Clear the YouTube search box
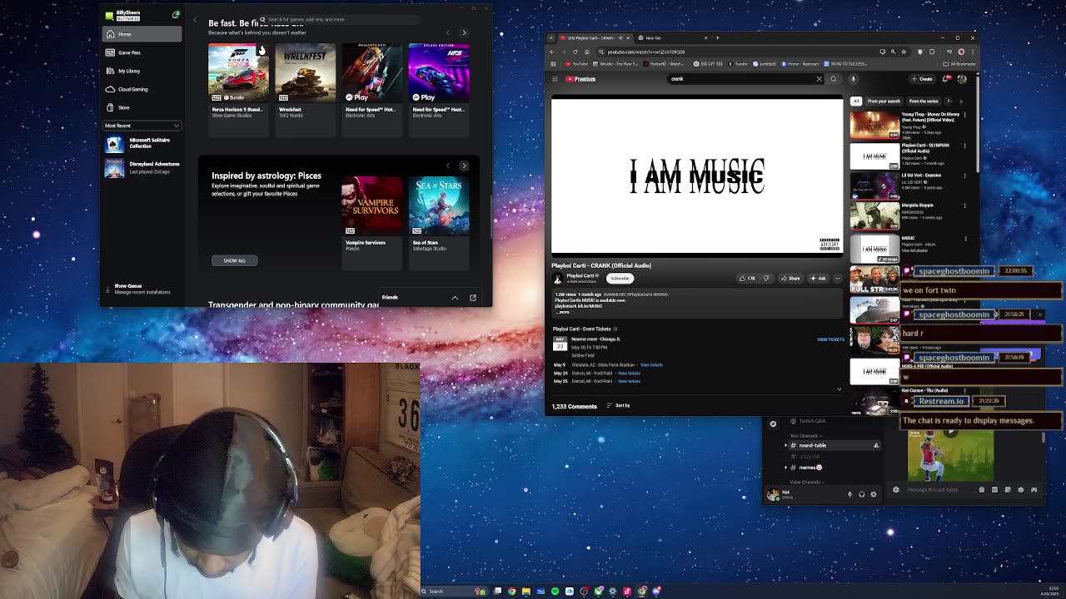1066x599 pixels. (x=819, y=79)
